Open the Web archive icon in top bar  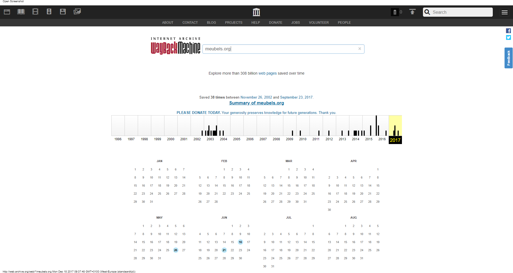(7, 12)
